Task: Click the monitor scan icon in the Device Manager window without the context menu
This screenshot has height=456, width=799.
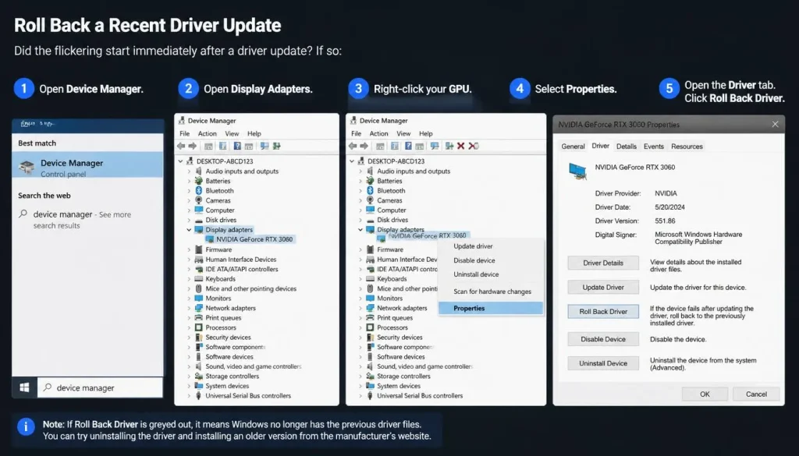Action: point(264,146)
